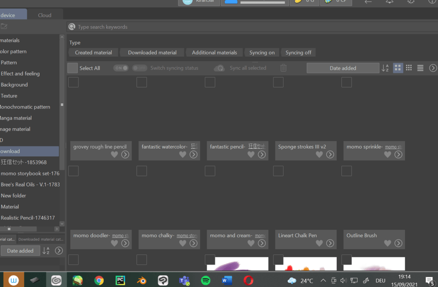Filter by Syncing on

(262, 52)
